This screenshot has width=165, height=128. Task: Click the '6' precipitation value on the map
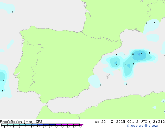(x=141, y=54)
